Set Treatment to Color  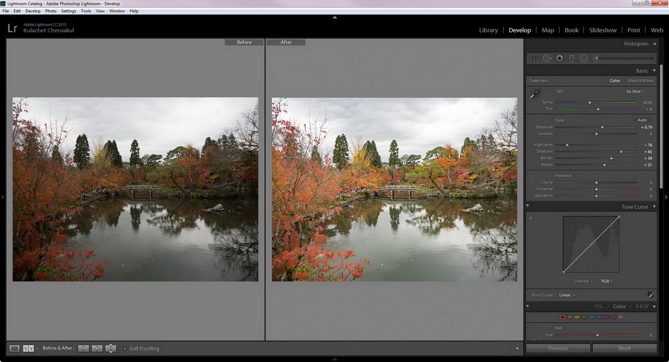tap(615, 81)
